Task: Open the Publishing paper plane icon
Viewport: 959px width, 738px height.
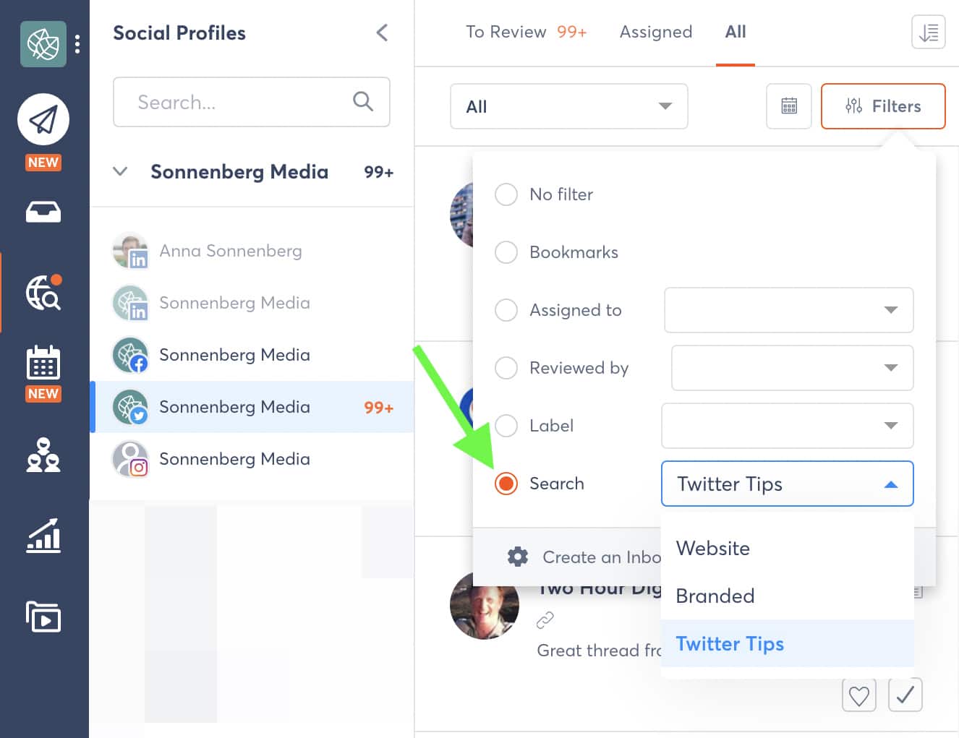Action: (43, 119)
